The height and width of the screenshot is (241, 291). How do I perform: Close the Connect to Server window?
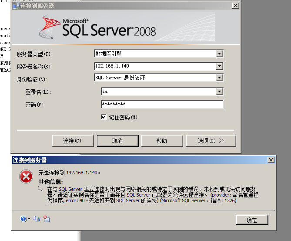(235, 6)
